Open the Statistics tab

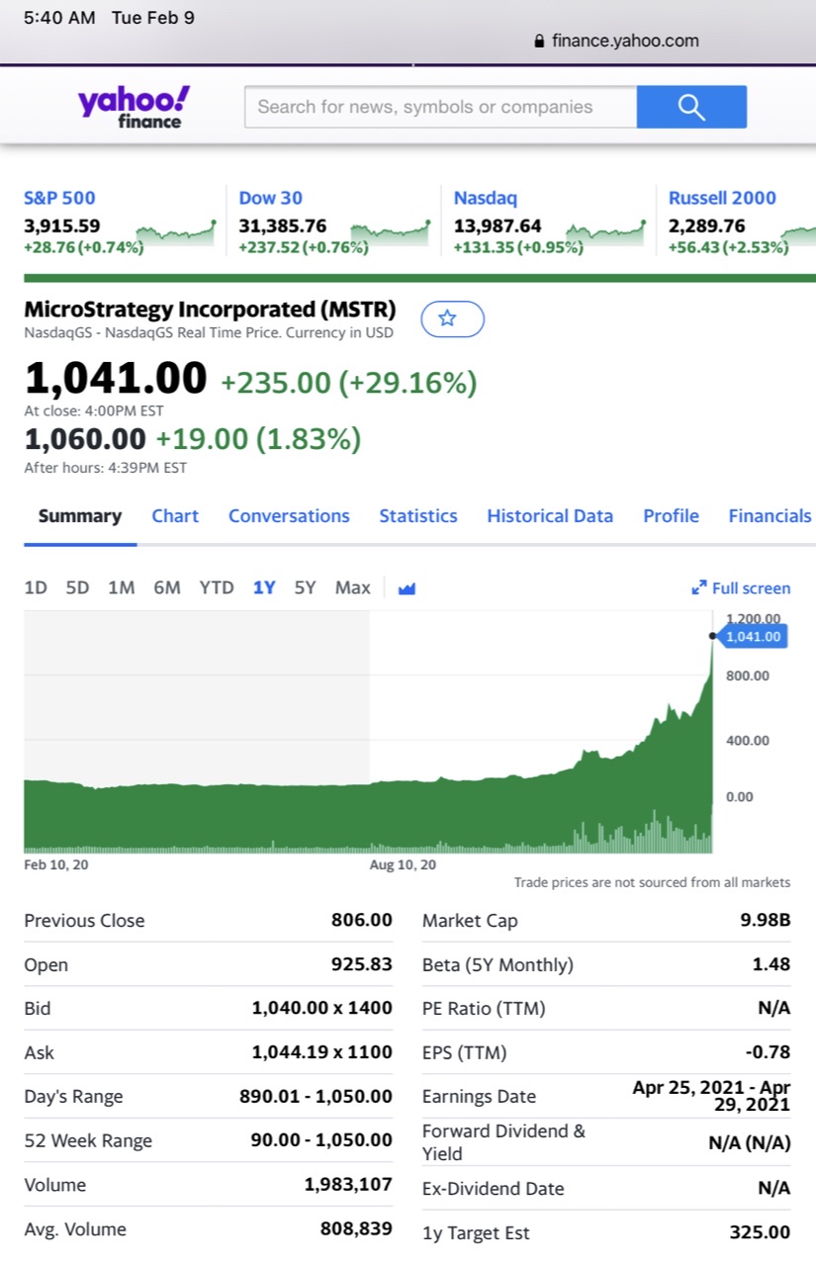pyautogui.click(x=418, y=516)
